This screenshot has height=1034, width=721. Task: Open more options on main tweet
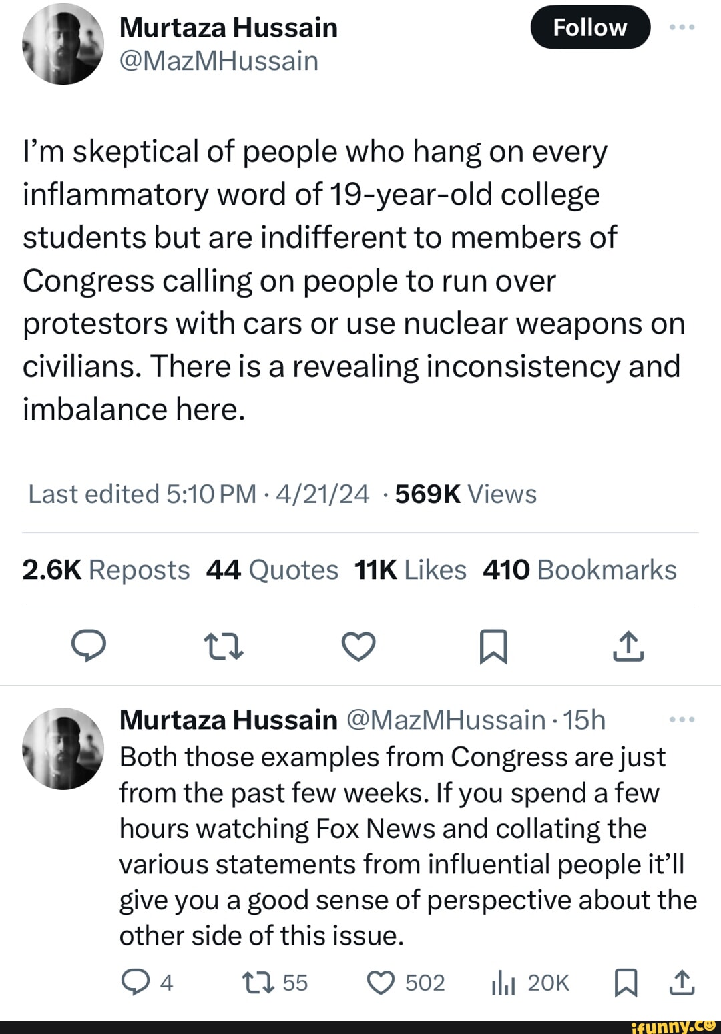[682, 27]
